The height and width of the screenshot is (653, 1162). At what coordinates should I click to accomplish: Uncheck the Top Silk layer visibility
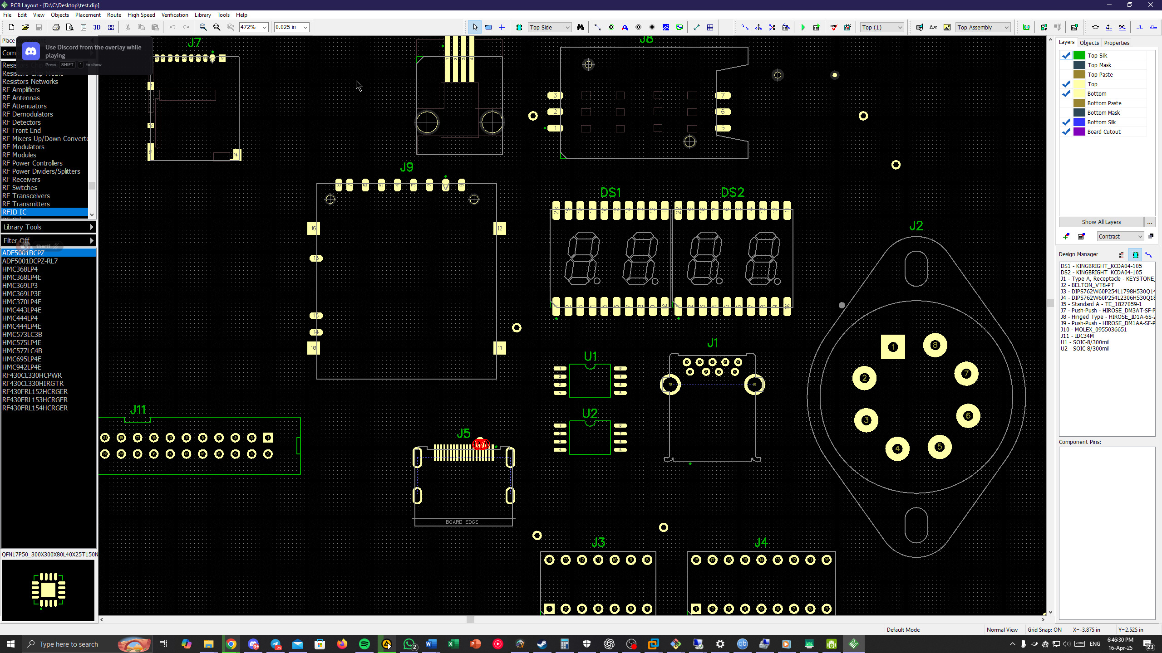1066,55
